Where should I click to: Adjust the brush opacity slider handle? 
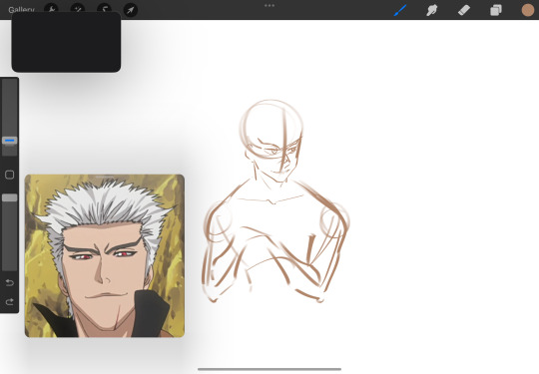pos(10,197)
